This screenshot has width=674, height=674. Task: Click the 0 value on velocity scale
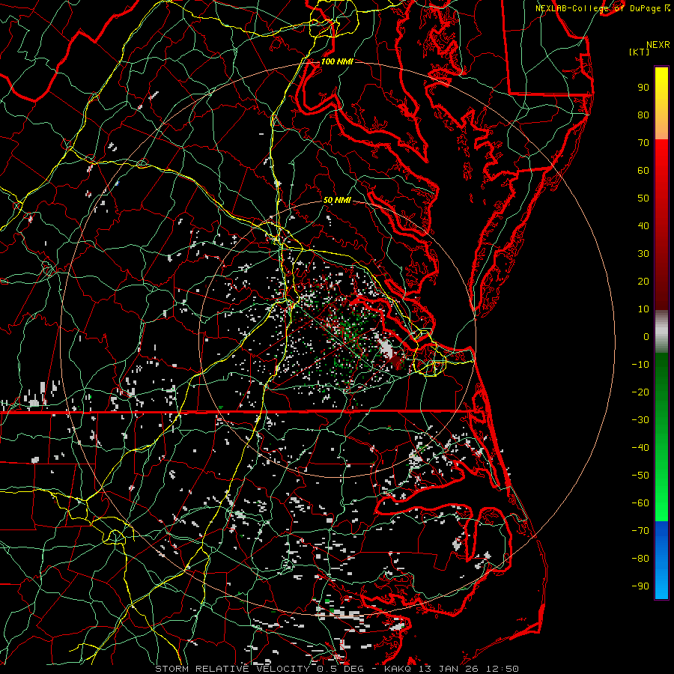click(646, 337)
